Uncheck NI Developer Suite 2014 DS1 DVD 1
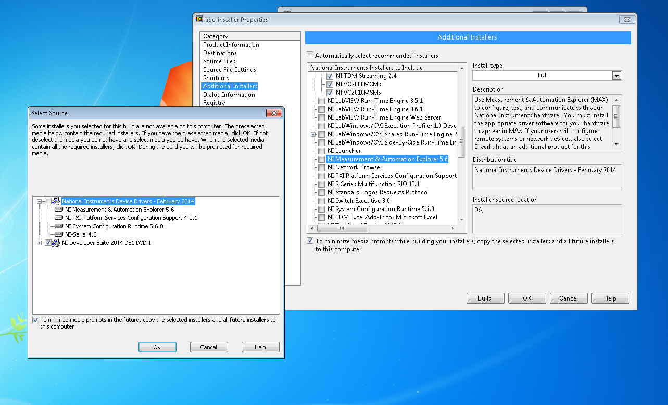This screenshot has width=668, height=405. tap(48, 243)
